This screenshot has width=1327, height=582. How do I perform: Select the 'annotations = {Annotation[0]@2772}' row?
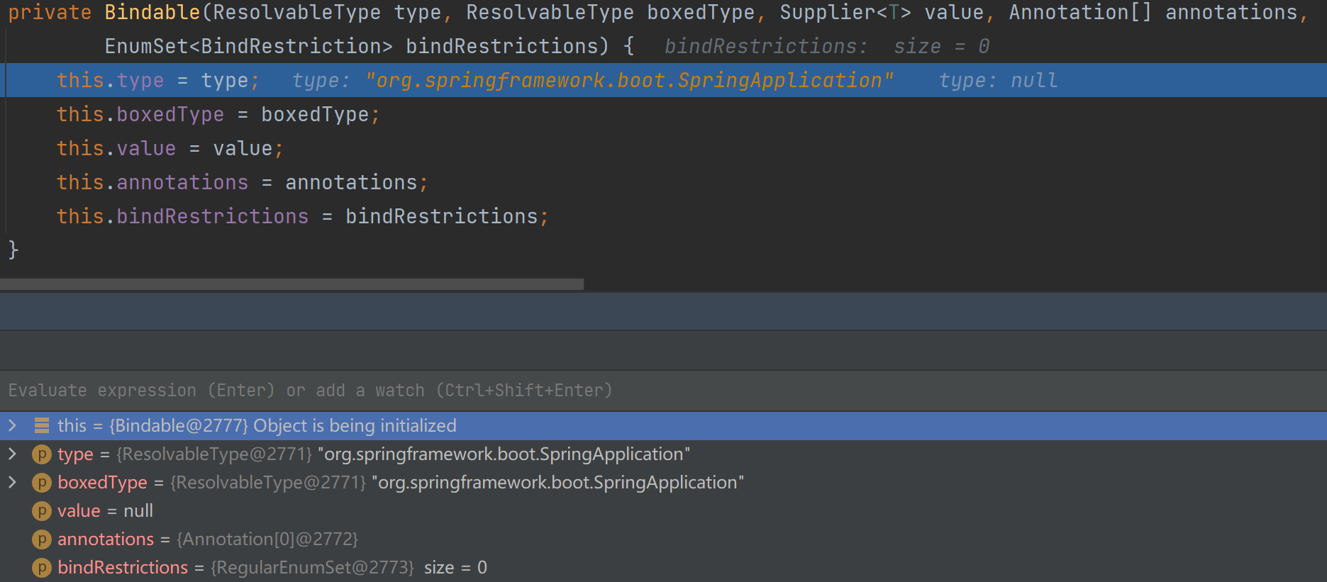point(663,539)
